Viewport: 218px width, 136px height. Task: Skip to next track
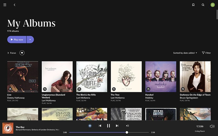click(x=117, y=126)
